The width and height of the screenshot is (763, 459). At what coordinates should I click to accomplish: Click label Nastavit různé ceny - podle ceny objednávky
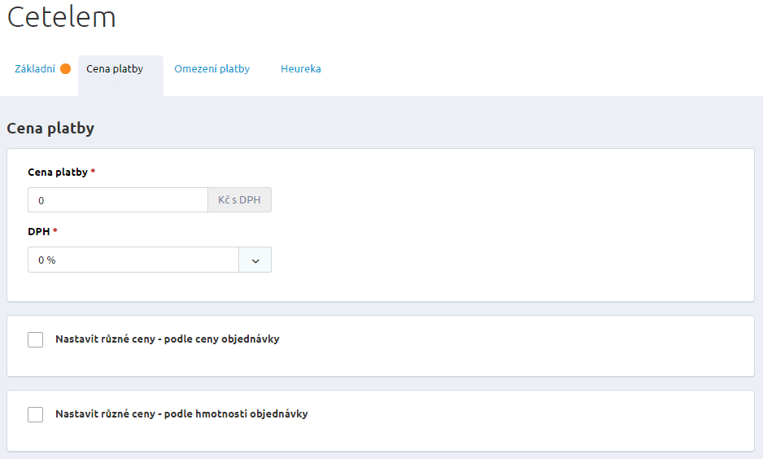[168, 339]
